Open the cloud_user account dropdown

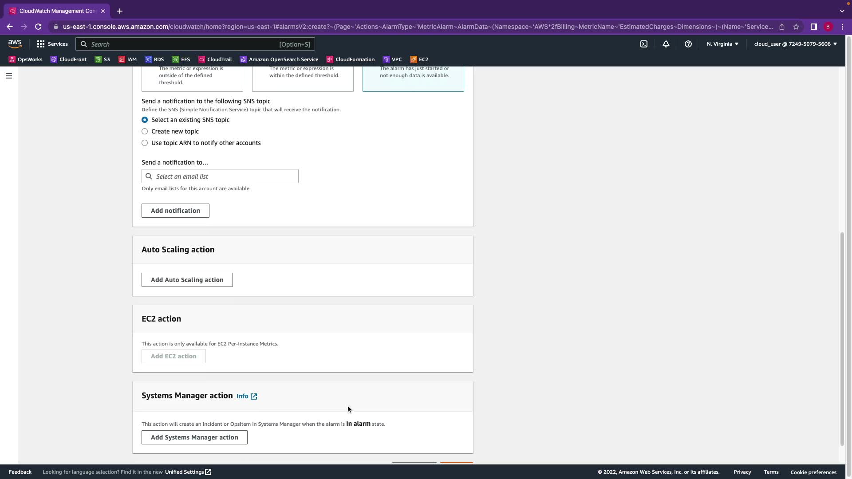(795, 44)
